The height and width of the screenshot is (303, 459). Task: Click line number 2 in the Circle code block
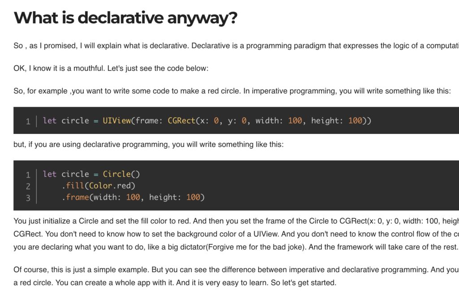click(x=28, y=186)
